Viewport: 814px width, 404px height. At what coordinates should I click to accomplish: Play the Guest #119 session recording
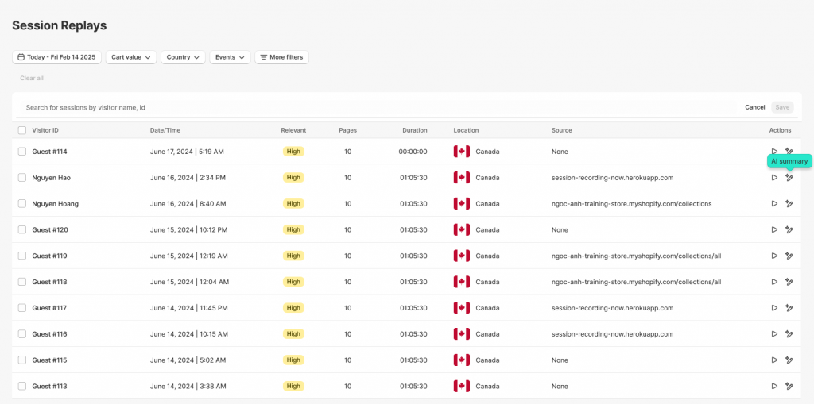[x=774, y=256]
